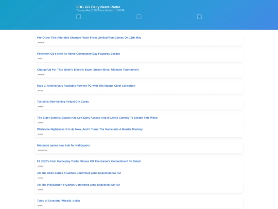Open Tales of Crestoria 'Misella' trailer link
278x209 pixels.
pyautogui.click(x=59, y=201)
